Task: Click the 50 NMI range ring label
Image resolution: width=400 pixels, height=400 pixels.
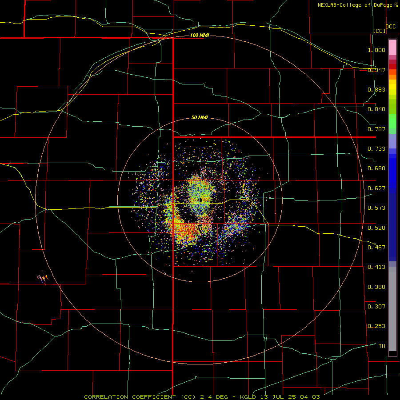Action: (200, 117)
